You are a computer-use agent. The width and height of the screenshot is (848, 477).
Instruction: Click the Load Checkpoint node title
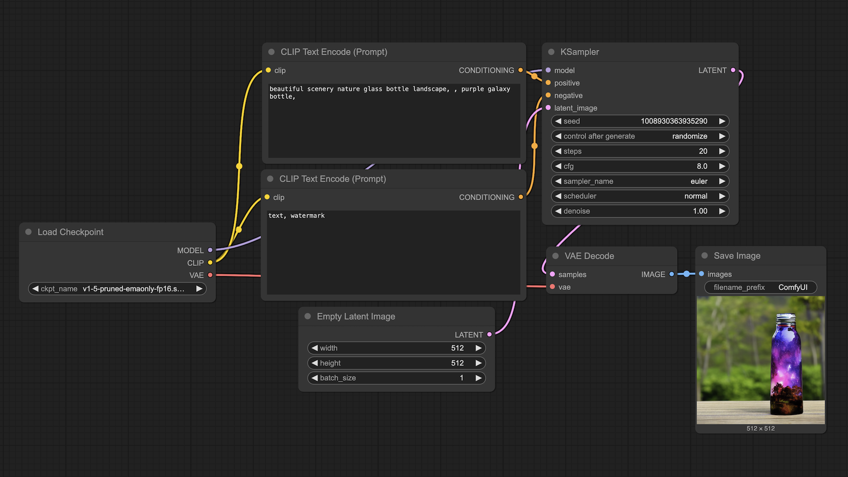coord(70,232)
